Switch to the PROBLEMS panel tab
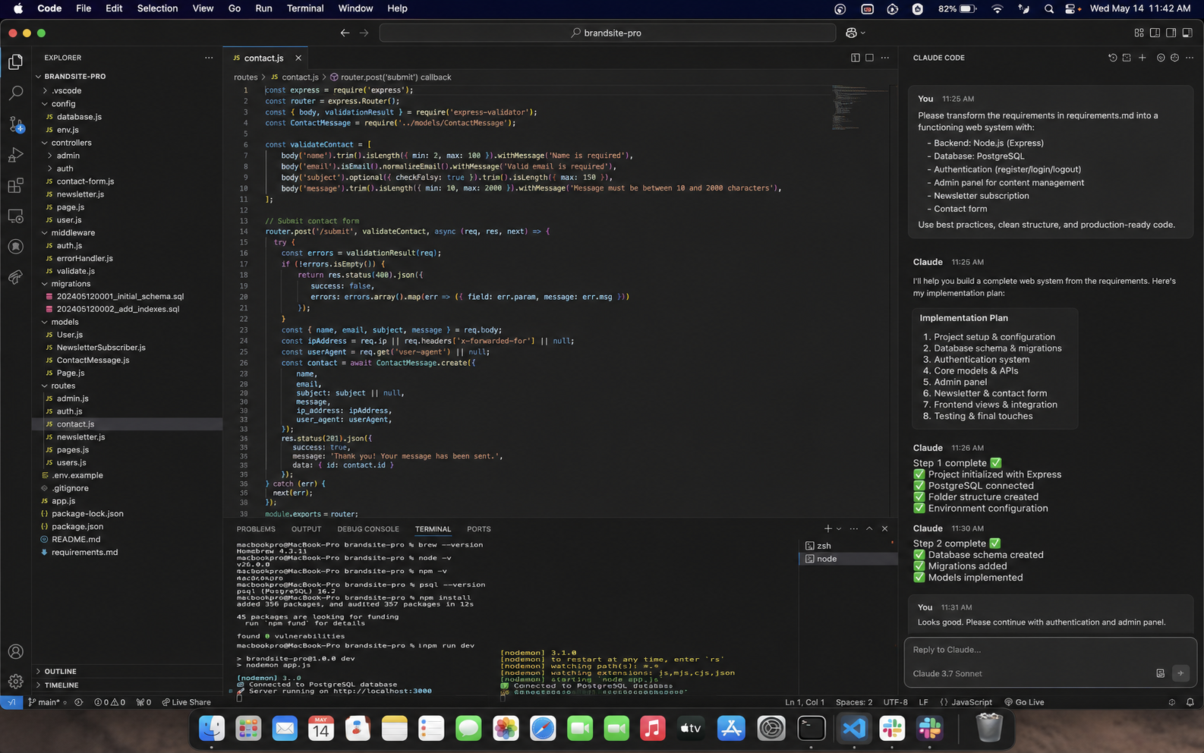The width and height of the screenshot is (1204, 753). pyautogui.click(x=256, y=529)
